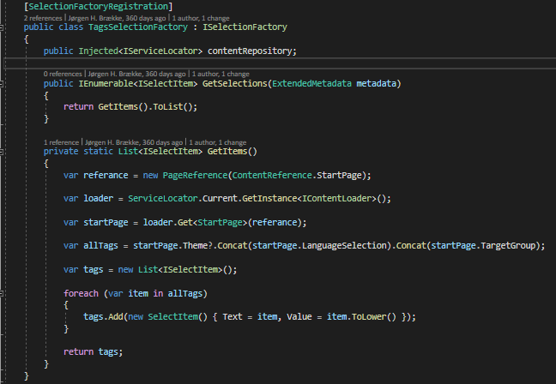The height and width of the screenshot is (384, 556).
Task: Click the TagsSelectionFactory class name
Action: point(149,27)
